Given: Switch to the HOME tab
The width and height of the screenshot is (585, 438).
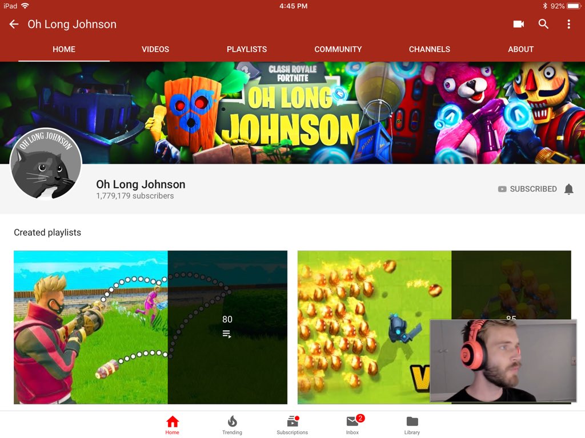Looking at the screenshot, I should point(64,49).
